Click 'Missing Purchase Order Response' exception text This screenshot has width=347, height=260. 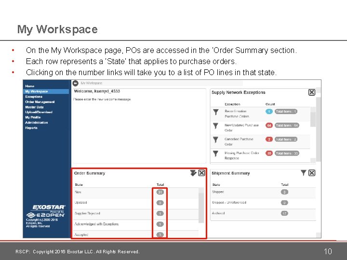pyautogui.click(x=241, y=156)
